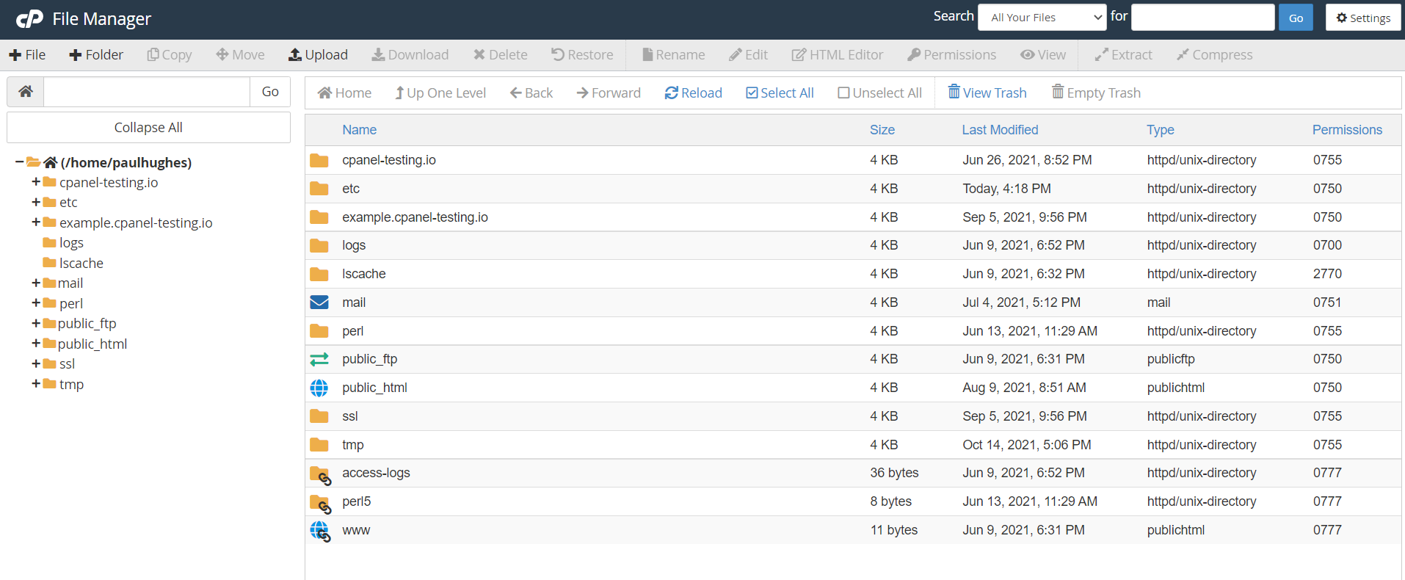Viewport: 1405px width, 580px height.
Task: Open the Settings button
Action: pyautogui.click(x=1363, y=18)
